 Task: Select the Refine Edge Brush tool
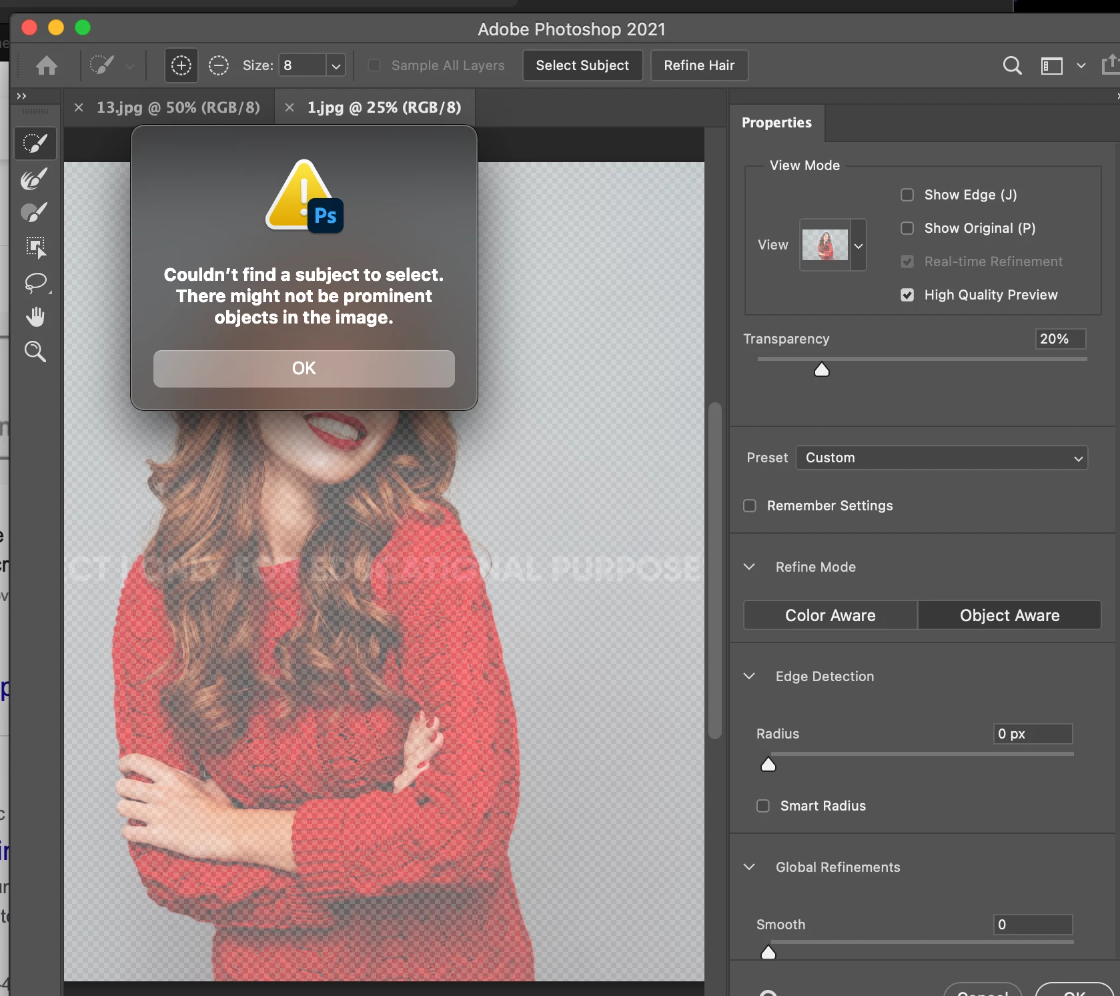[x=35, y=179]
